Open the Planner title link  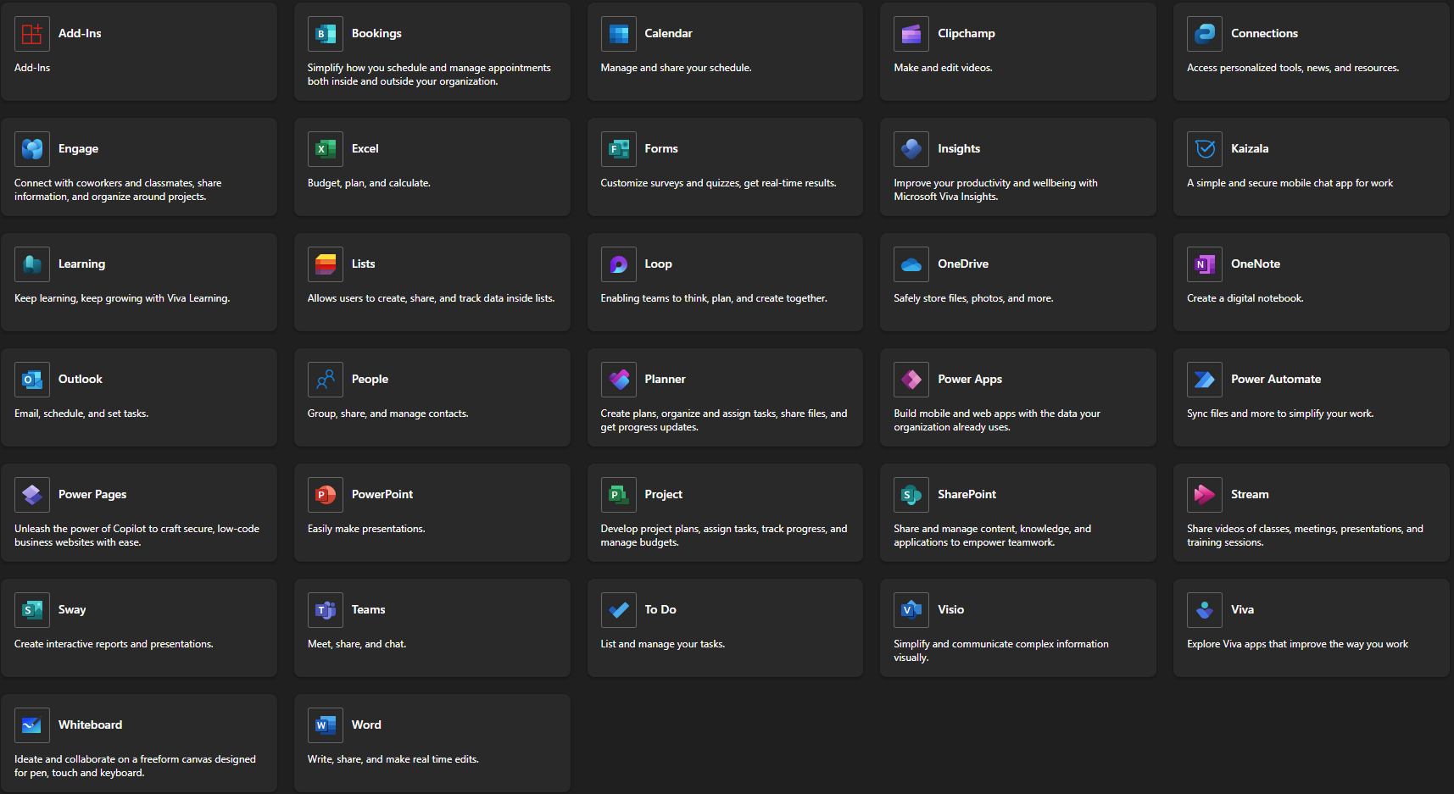click(665, 380)
